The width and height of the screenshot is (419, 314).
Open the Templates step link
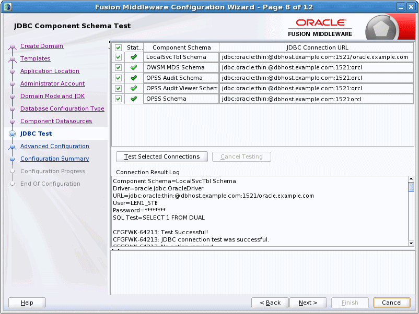(x=36, y=58)
